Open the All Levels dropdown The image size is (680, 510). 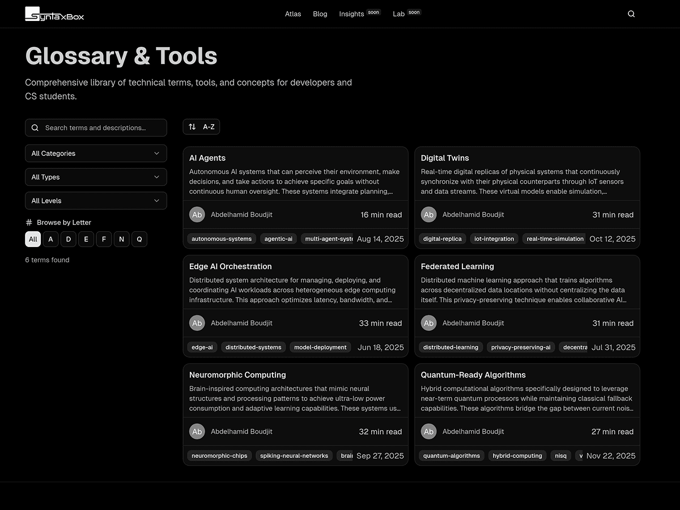tap(96, 201)
